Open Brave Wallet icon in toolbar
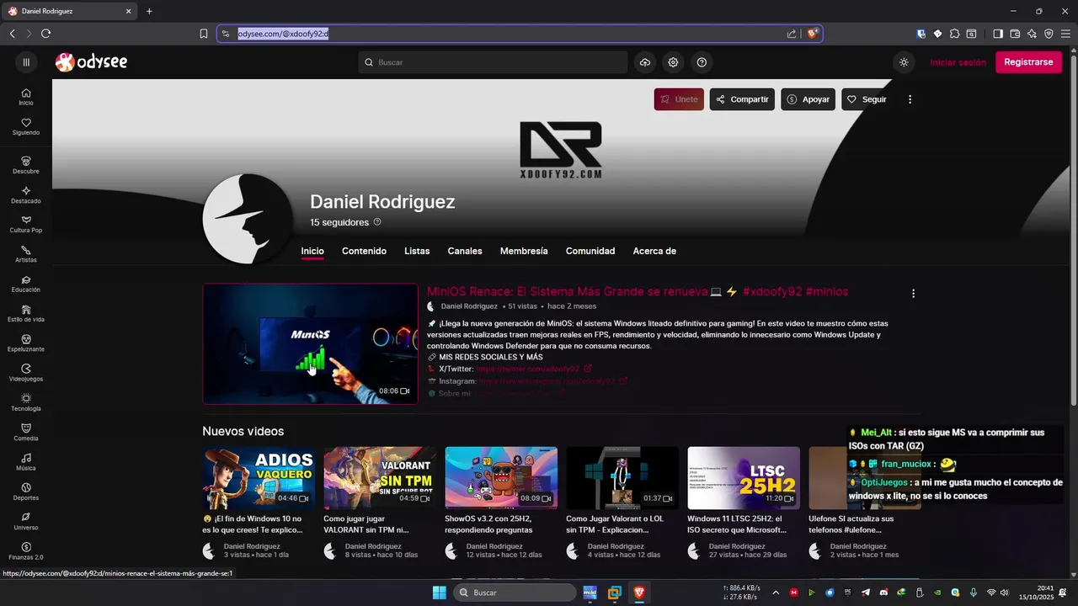 coord(1015,34)
